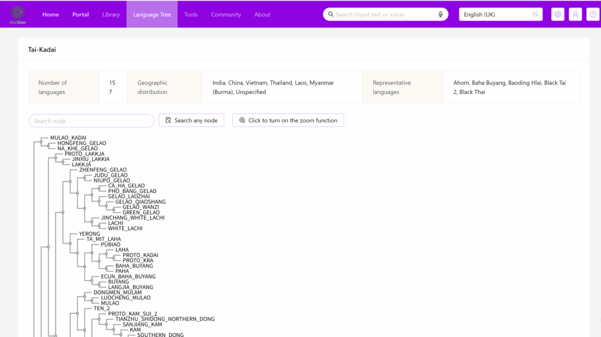The width and height of the screenshot is (601, 337).
Task: Open the Library navigation menu
Action: [111, 15]
